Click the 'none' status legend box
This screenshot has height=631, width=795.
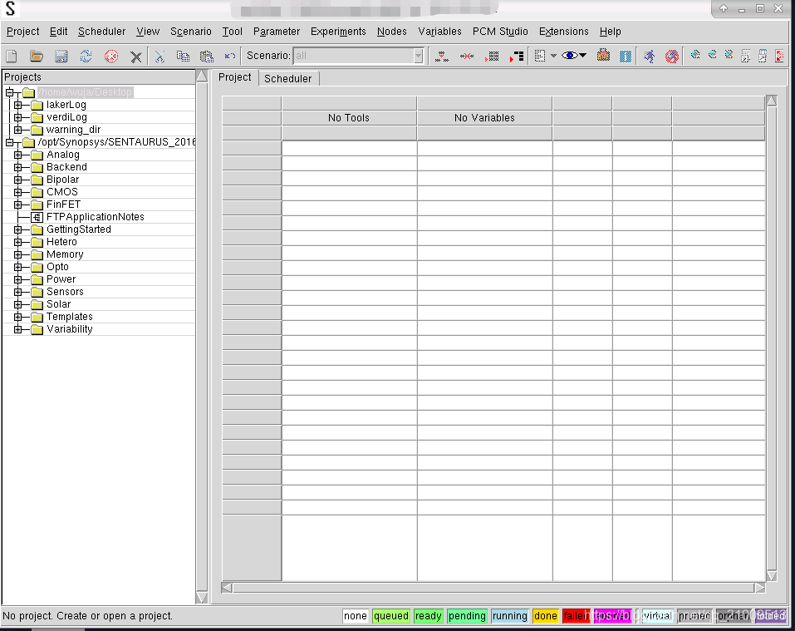coord(355,616)
